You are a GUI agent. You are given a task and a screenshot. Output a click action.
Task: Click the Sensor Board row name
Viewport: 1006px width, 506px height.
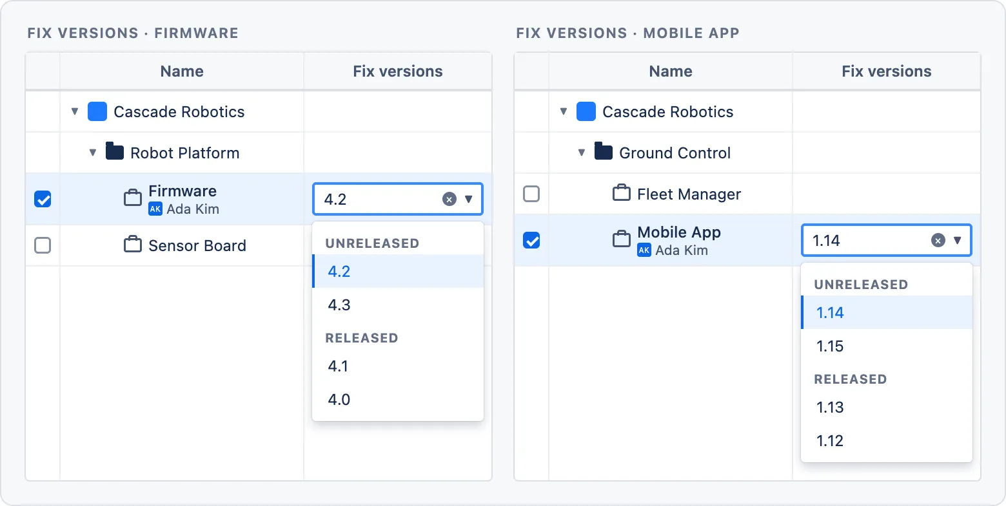pyautogui.click(x=197, y=245)
